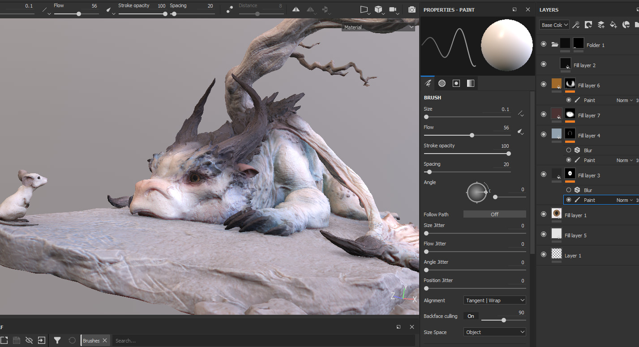The image size is (639, 347).
Task: Set brush Flow using its slider
Action: point(472,135)
